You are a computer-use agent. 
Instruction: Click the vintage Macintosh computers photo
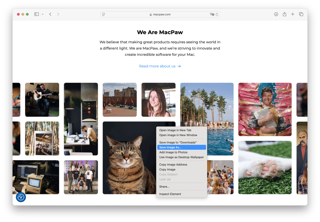36,177
